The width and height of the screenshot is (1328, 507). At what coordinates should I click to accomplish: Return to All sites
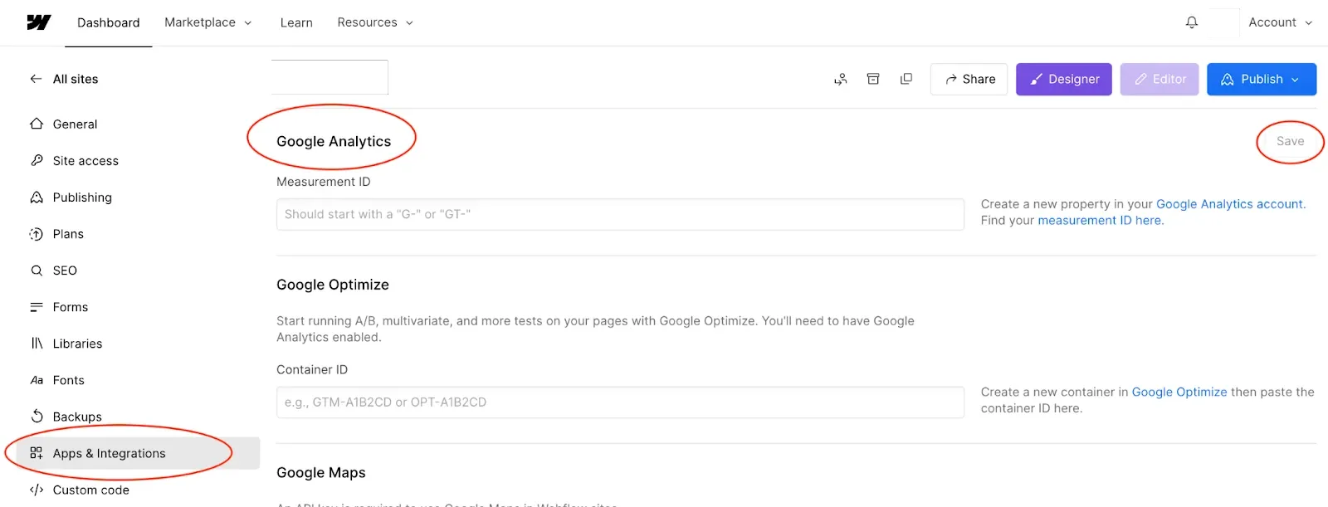[76, 79]
